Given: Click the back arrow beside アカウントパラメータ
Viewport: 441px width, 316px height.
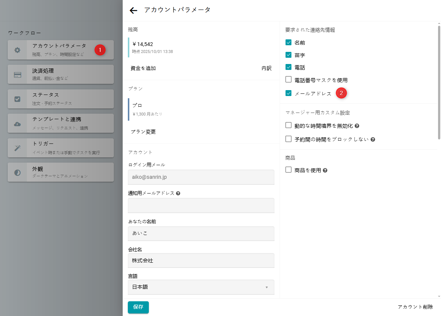Looking at the screenshot, I should tap(133, 10).
